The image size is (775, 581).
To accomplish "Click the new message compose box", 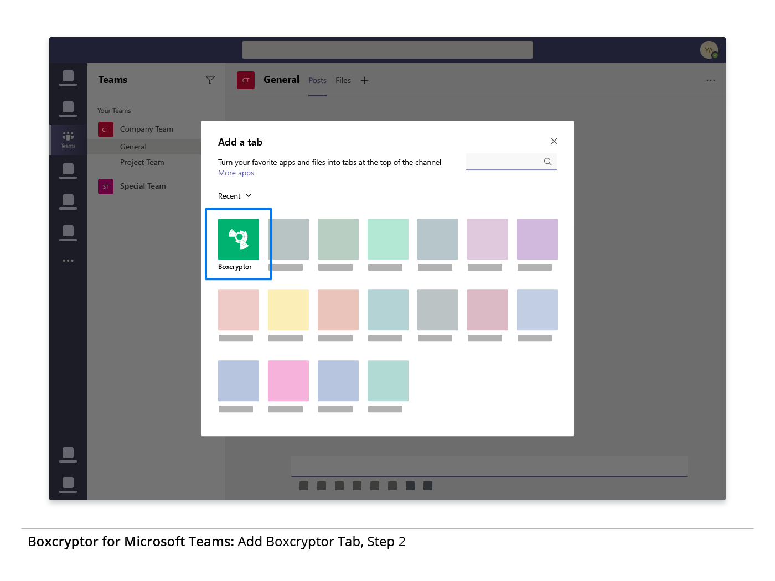I will (489, 466).
